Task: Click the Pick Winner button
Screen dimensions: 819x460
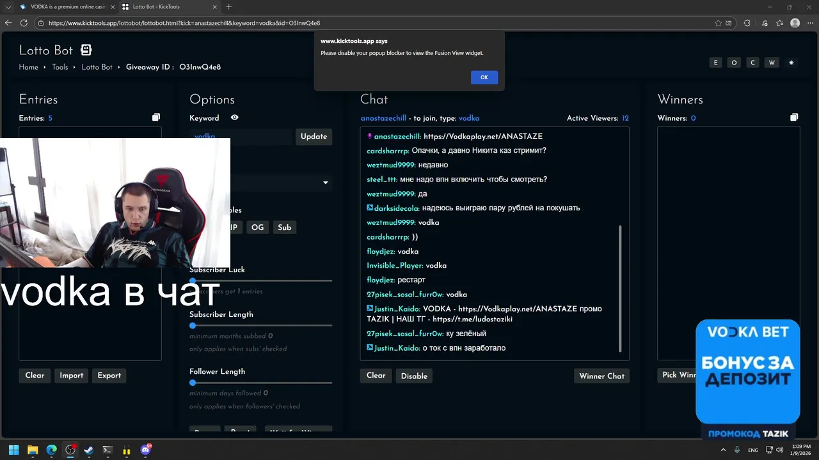Action: 678,375
